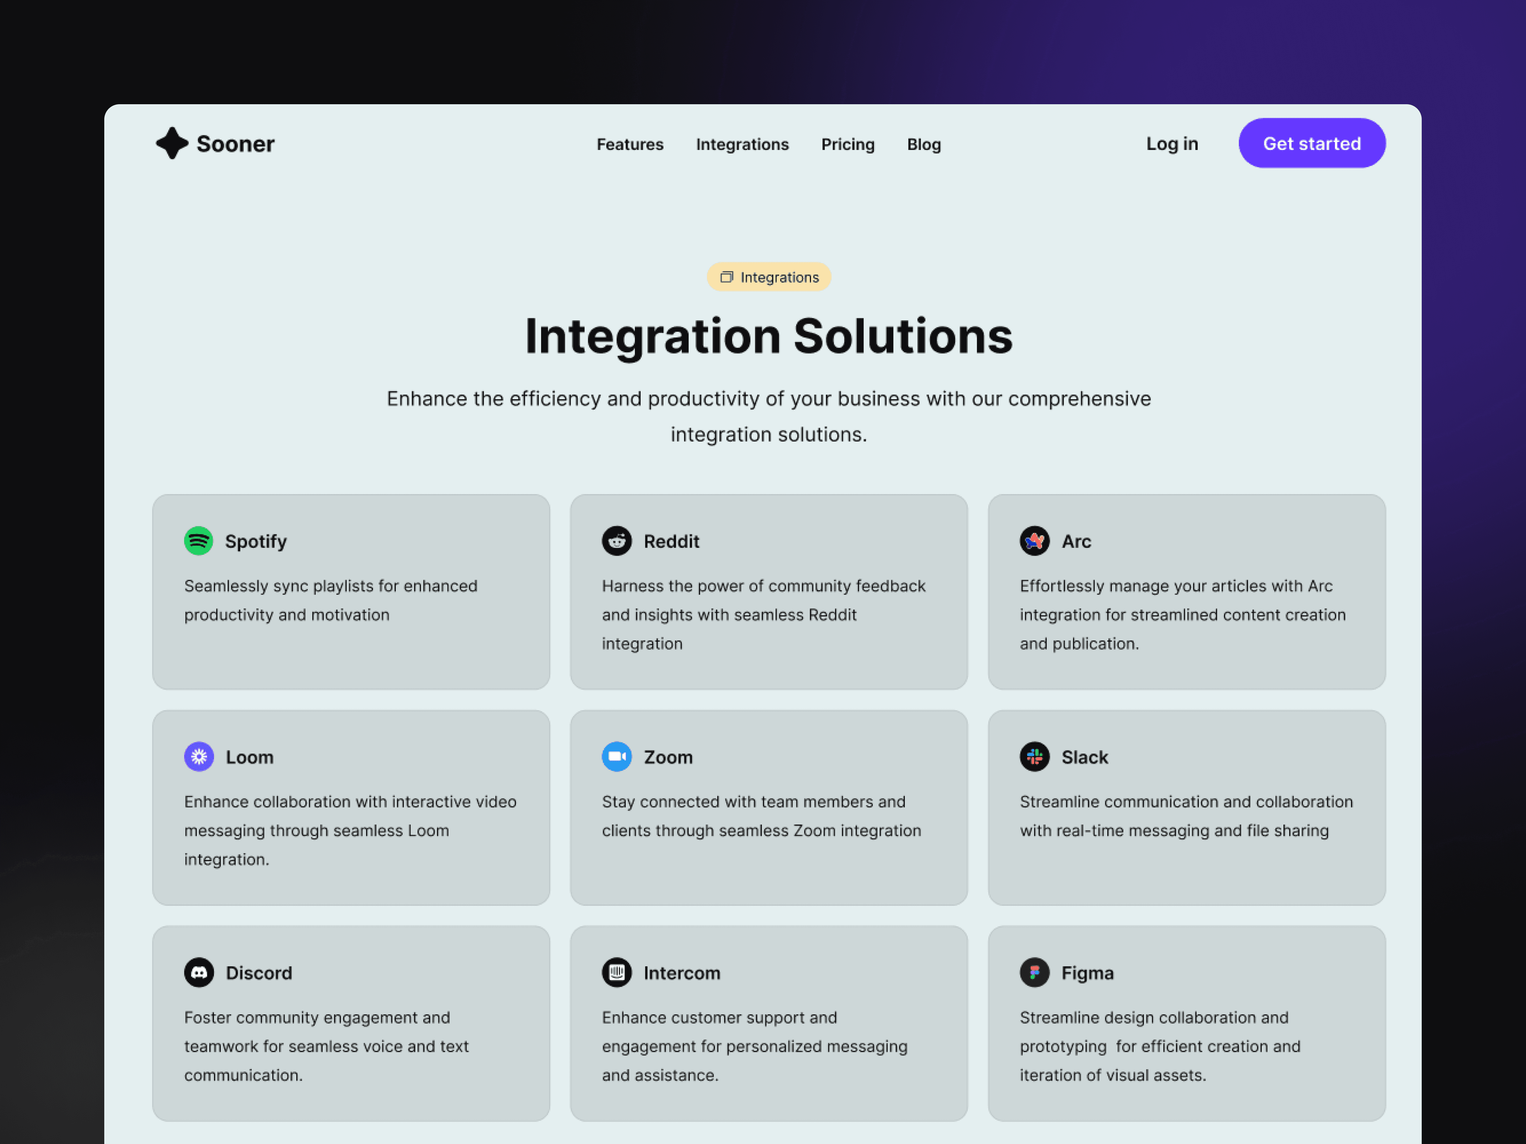1526x1144 pixels.
Task: Open the Blog menu item
Action: coord(924,143)
